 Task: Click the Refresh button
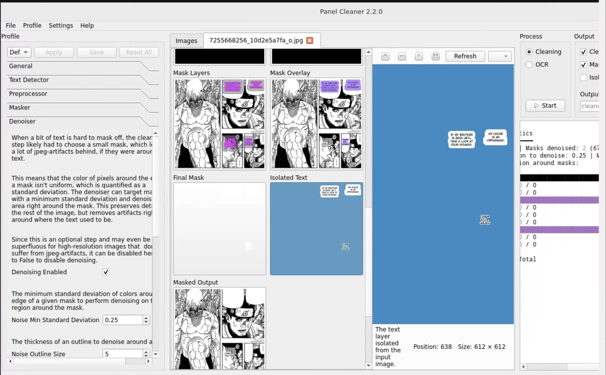465,56
